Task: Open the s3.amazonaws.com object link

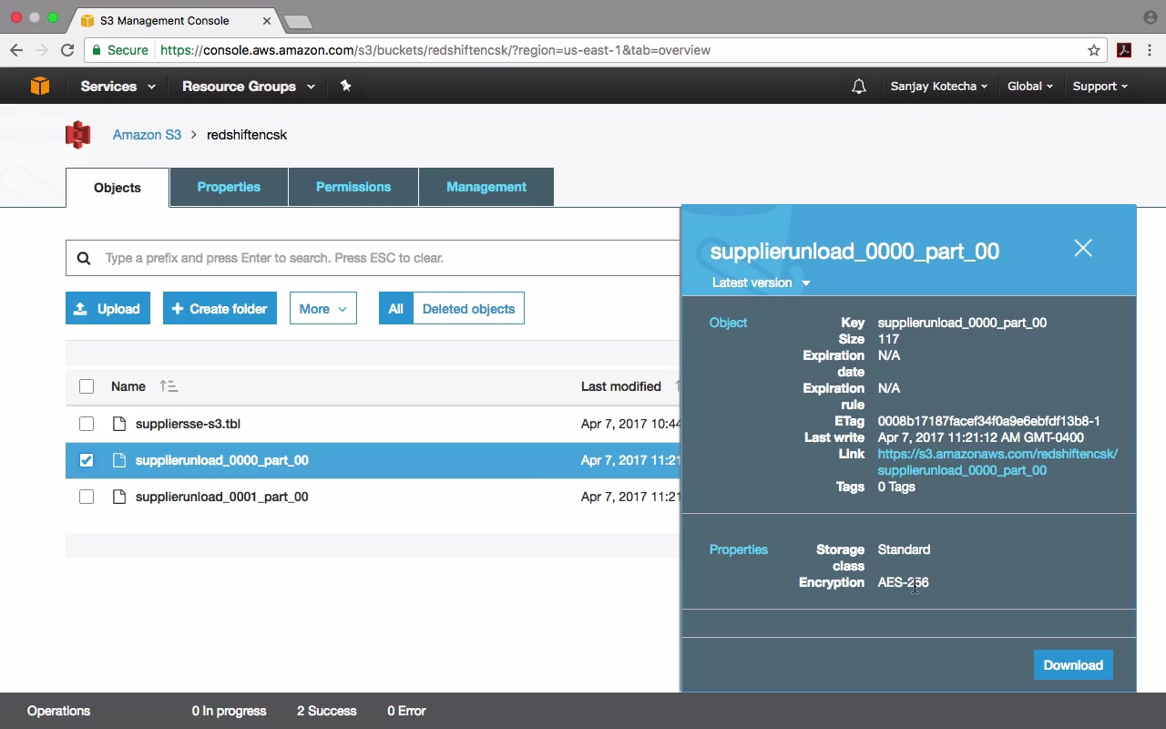Action: click(x=997, y=462)
